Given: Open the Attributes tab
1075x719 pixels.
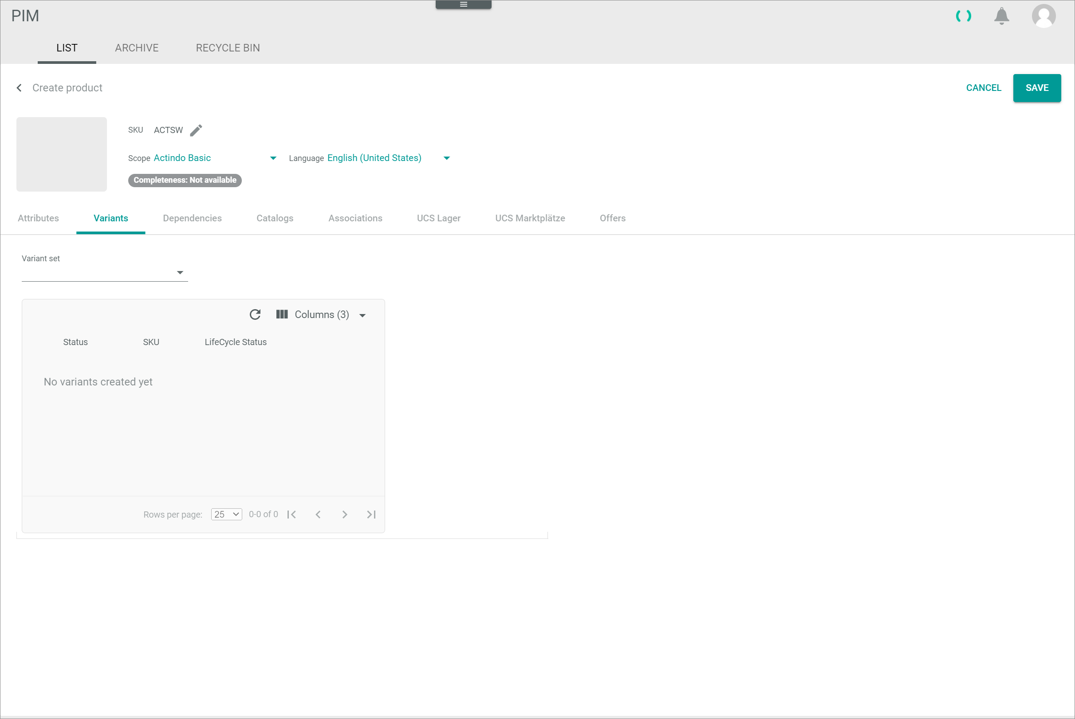Looking at the screenshot, I should click(x=39, y=218).
